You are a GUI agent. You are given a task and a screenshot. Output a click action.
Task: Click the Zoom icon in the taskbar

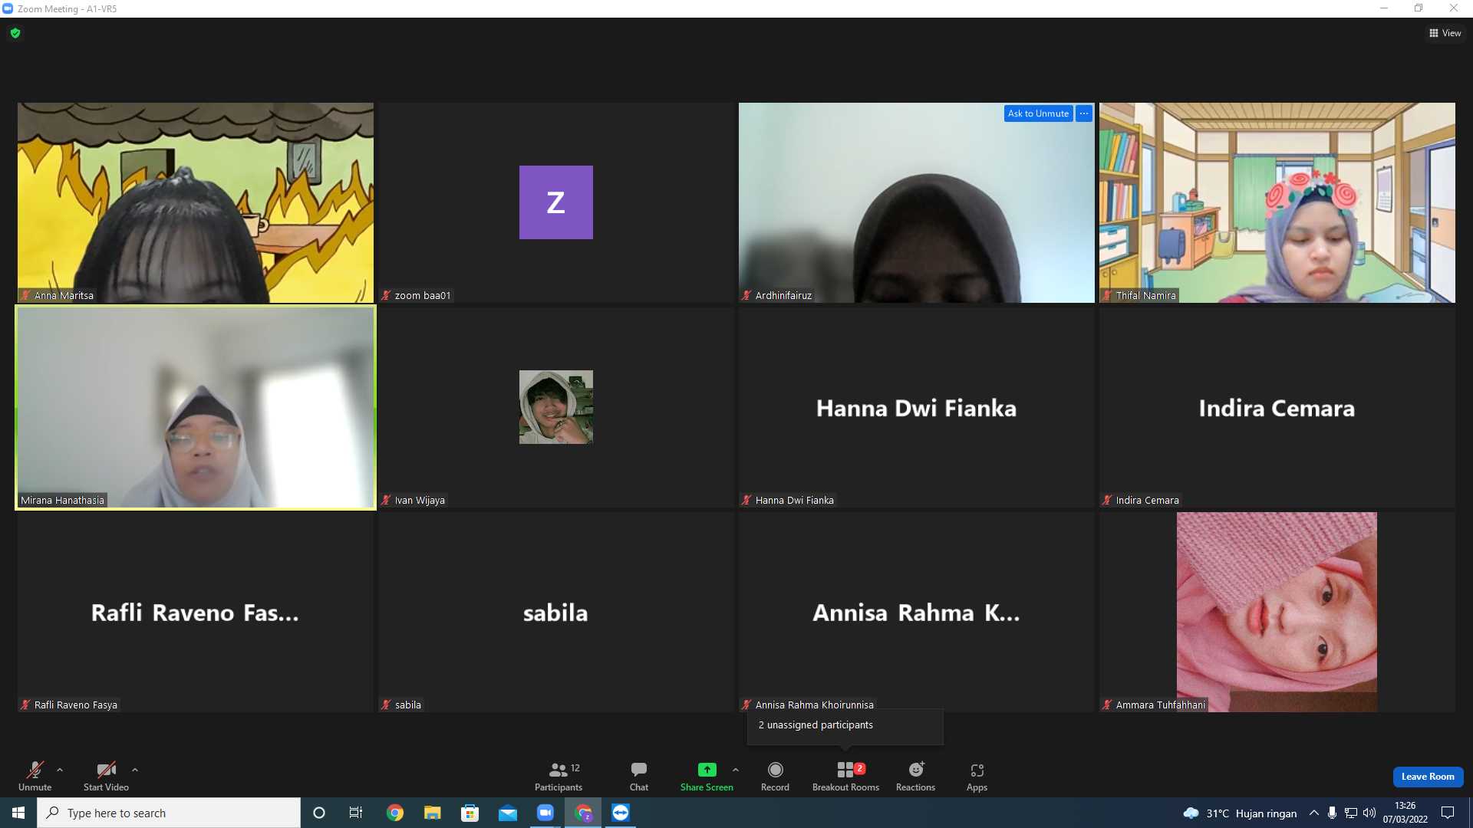pos(545,813)
